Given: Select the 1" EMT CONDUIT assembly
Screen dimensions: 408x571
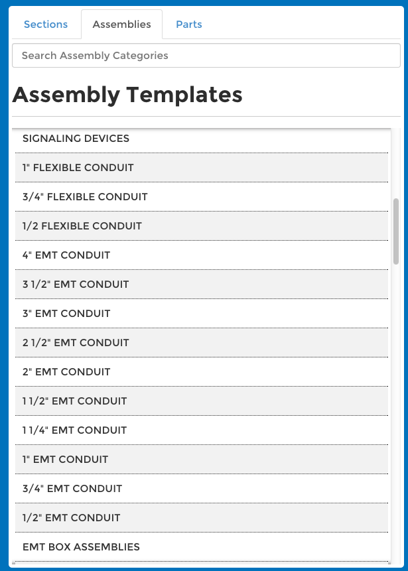Looking at the screenshot, I should 201,460.
